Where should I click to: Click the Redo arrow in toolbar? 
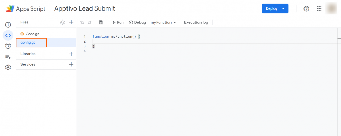click(90, 22)
